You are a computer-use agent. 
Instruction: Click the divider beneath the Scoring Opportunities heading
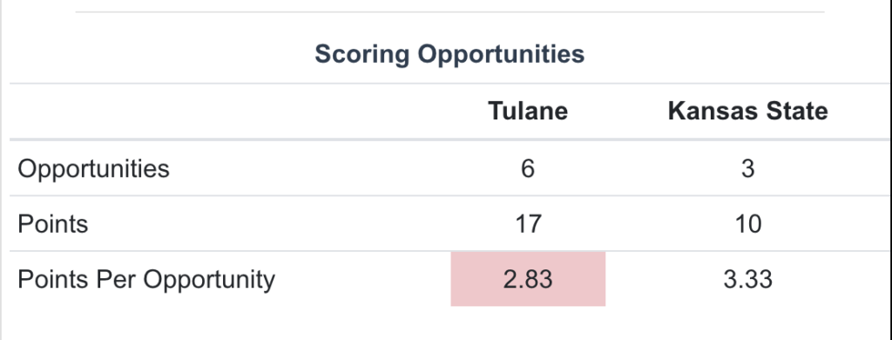[449, 84]
